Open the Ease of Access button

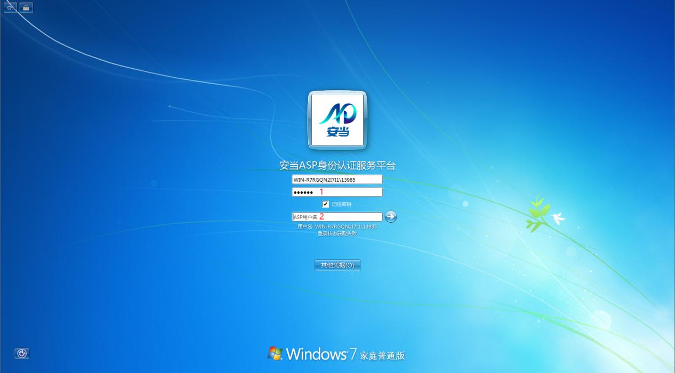click(22, 353)
